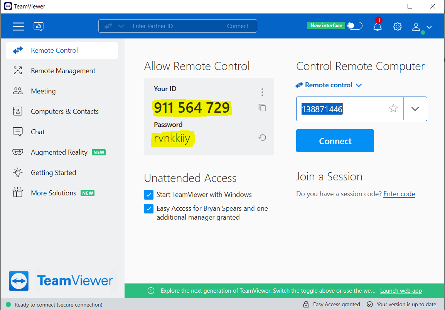Refresh the password with circular arrow
The width and height of the screenshot is (445, 310).
click(262, 138)
